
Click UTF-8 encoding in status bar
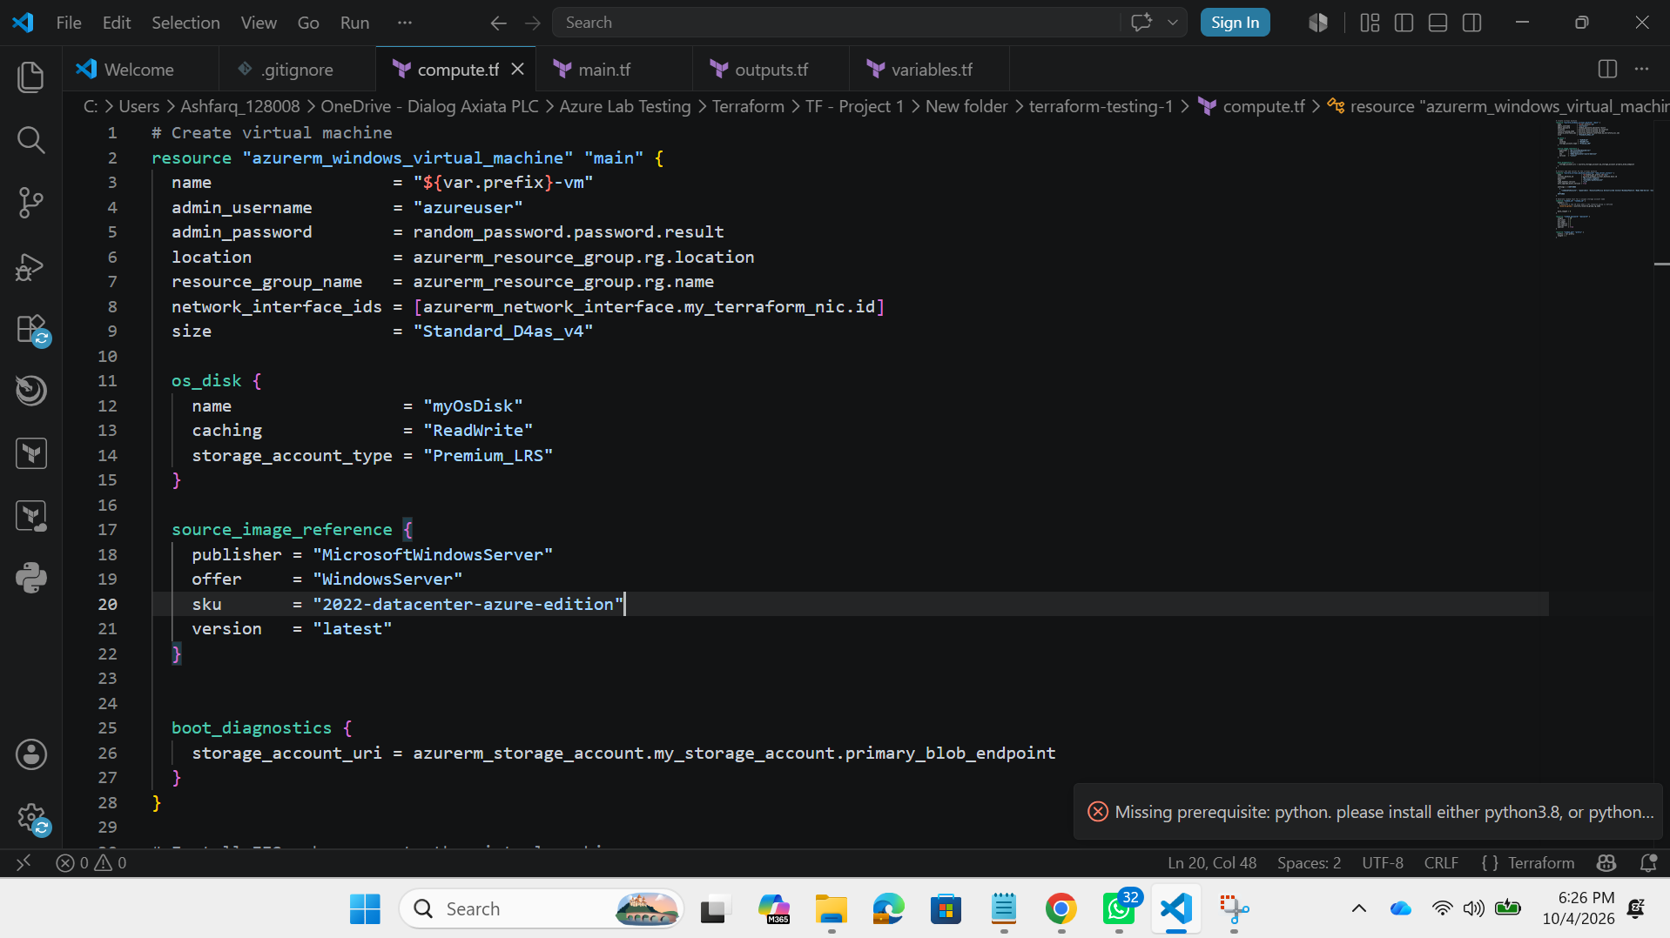(x=1383, y=862)
